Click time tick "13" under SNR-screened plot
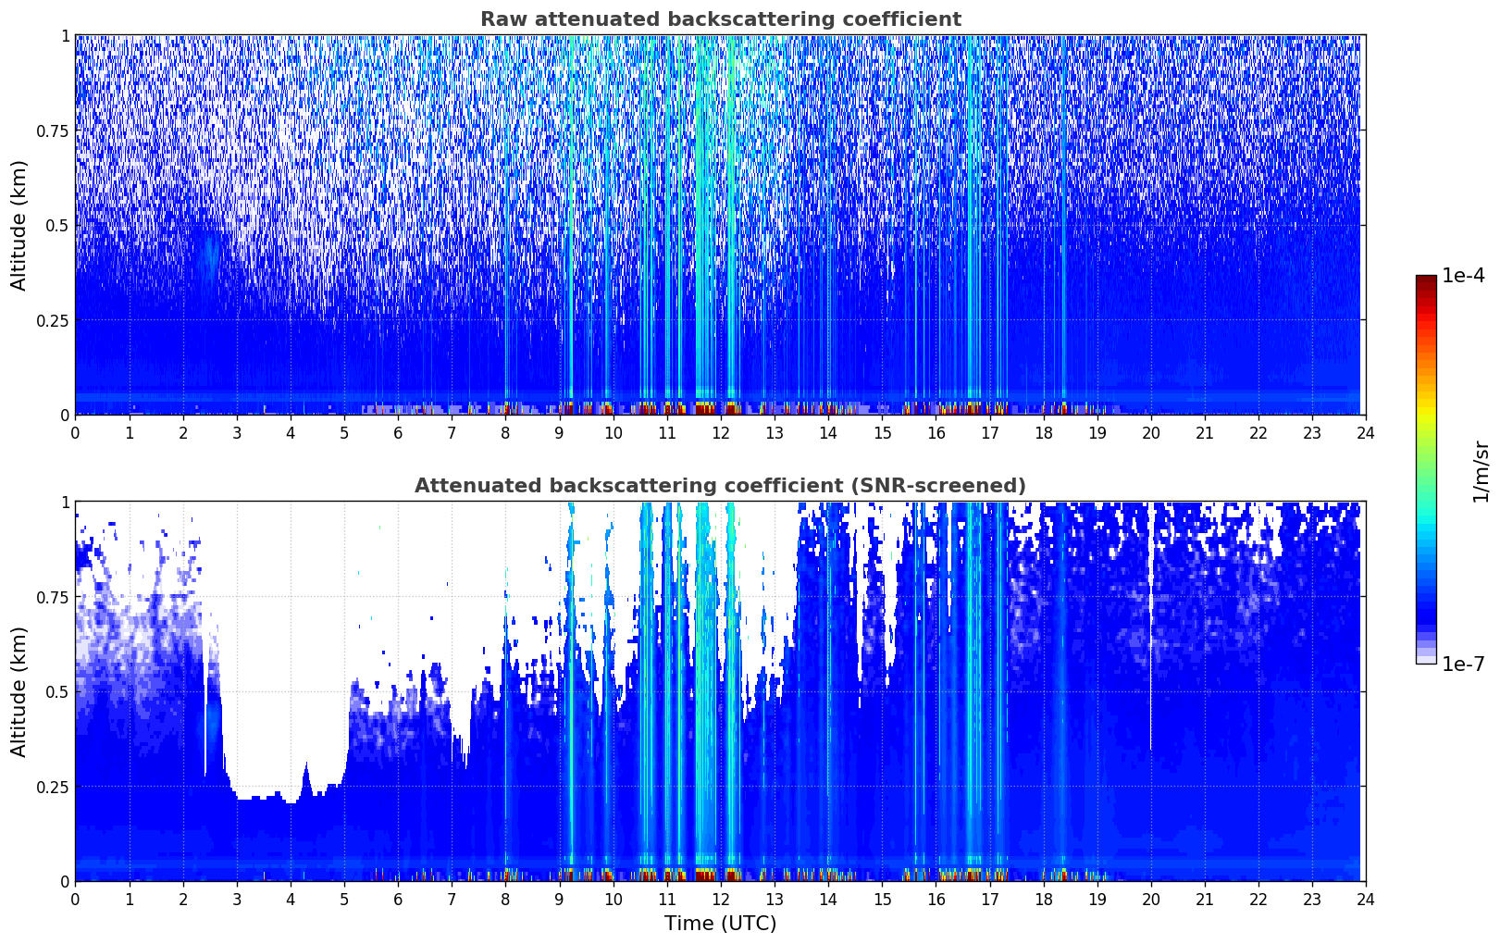Image resolution: width=1500 pixels, height=944 pixels. point(775,899)
